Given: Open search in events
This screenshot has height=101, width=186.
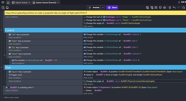Looking at the screenshot, I should pyautogui.click(x=184, y=8).
